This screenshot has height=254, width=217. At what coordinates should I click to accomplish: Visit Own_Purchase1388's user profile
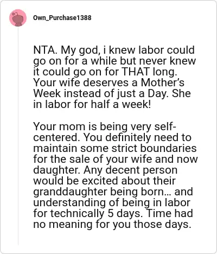62,18
